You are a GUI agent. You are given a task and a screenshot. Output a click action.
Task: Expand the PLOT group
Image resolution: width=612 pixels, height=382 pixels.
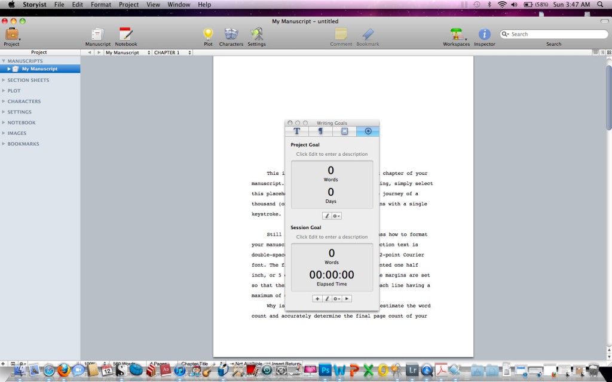tap(4, 91)
